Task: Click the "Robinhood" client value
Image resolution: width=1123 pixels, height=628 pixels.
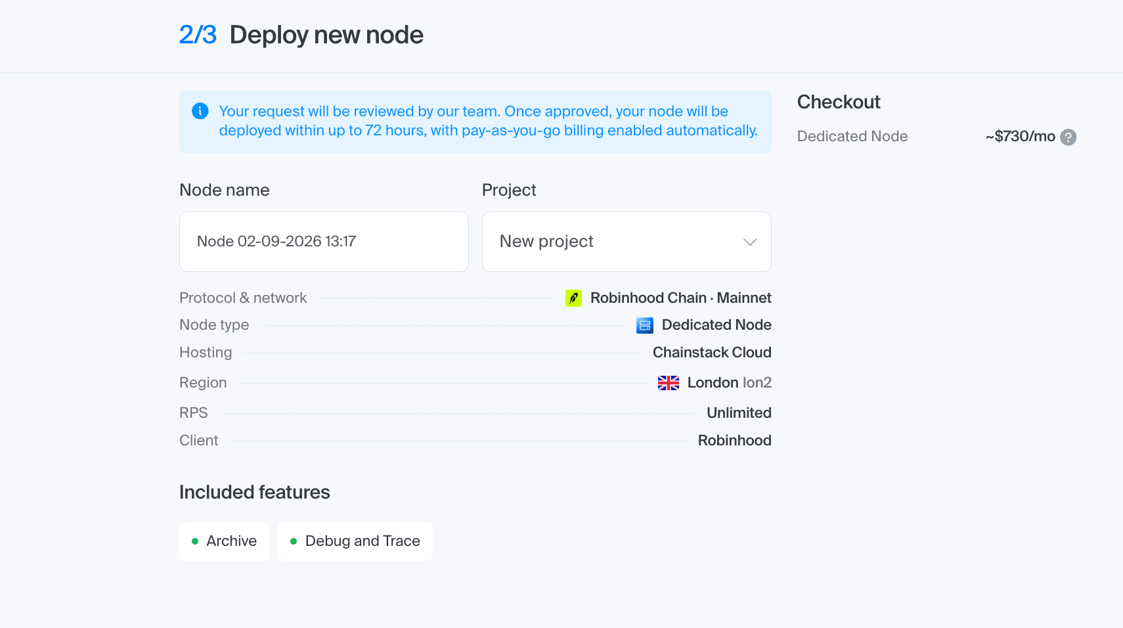Action: tap(735, 441)
